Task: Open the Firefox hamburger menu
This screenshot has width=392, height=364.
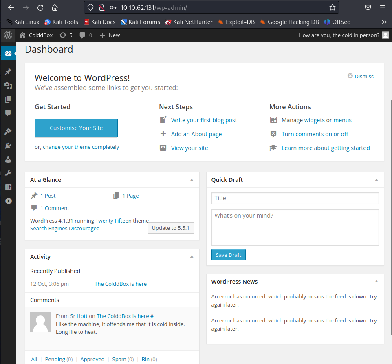Action: pos(383,7)
